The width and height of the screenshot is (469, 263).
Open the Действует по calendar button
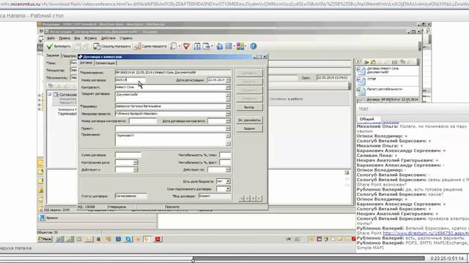(x=228, y=169)
